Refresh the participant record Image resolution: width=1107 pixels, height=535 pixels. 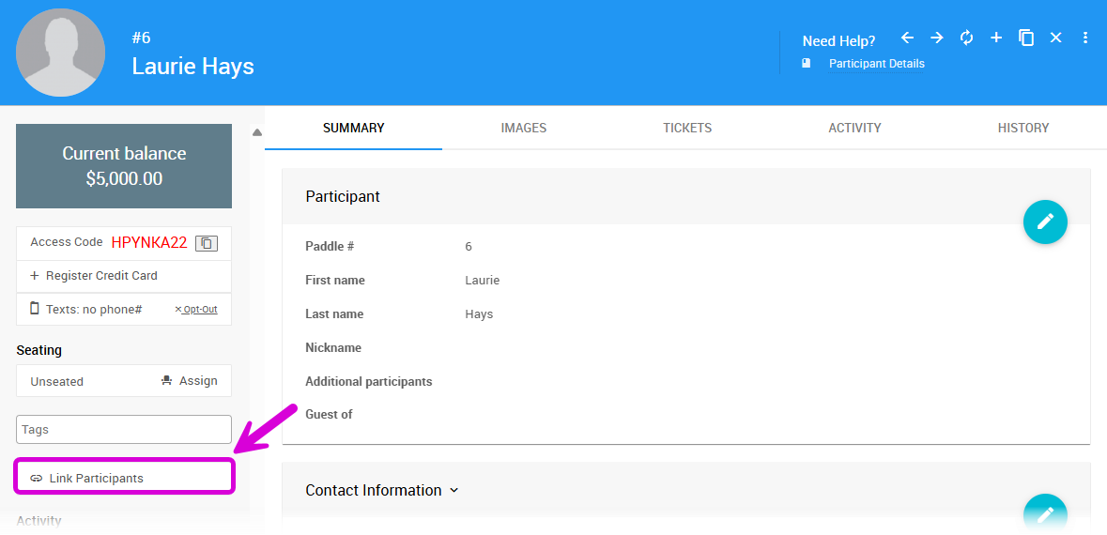point(966,38)
